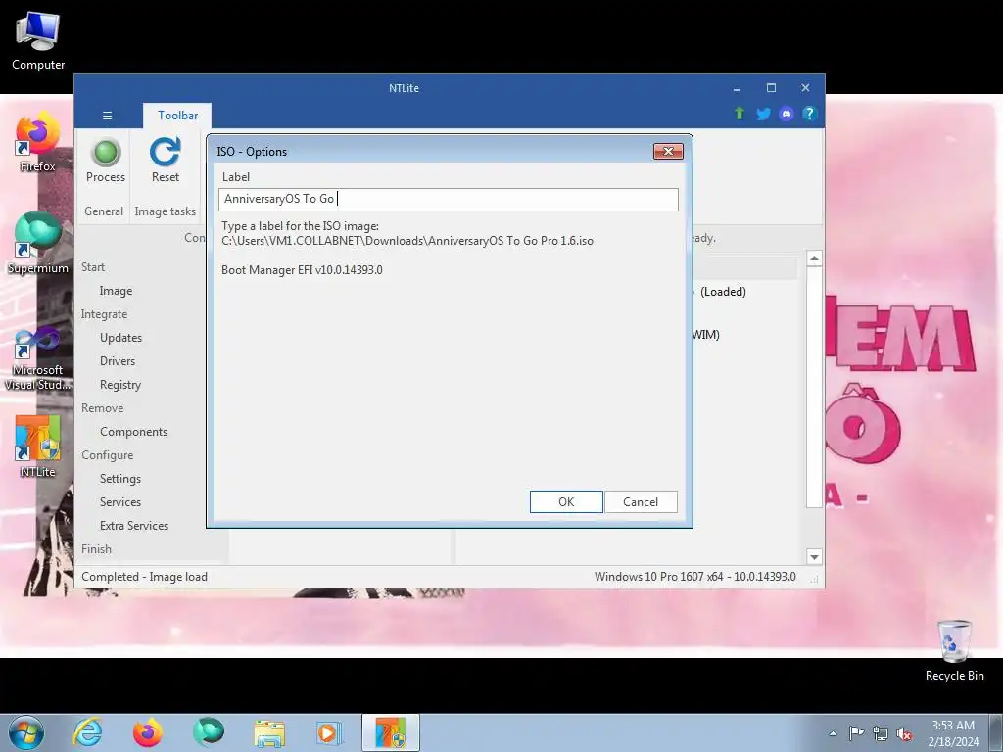Click the OK button in ISO Options
The width and height of the screenshot is (1003, 752).
566,502
